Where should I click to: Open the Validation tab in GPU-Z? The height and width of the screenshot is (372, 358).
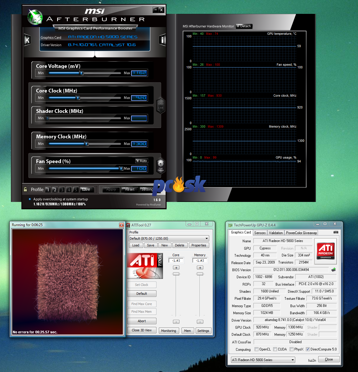click(x=276, y=233)
